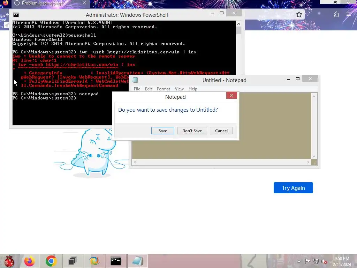Open the Format menu in Notepad
This screenshot has width=357, height=268.
(x=163, y=89)
